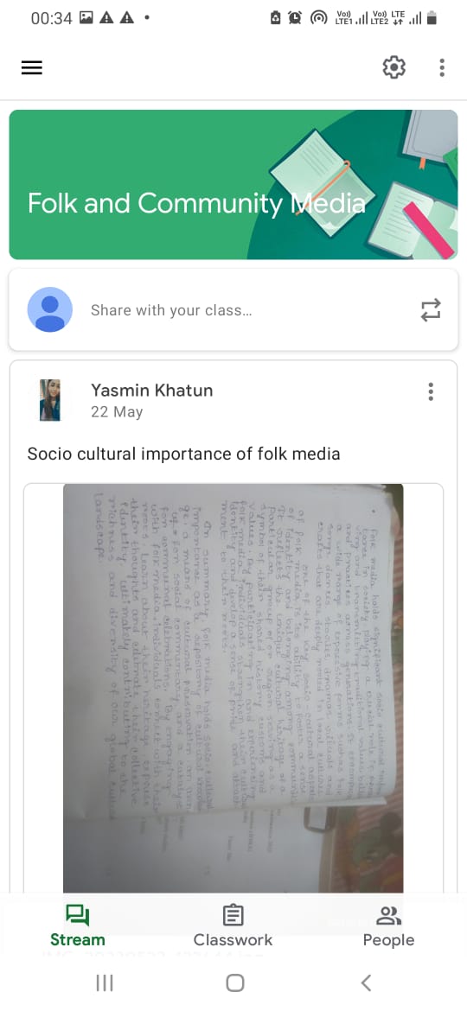Switch to the Classwork tab
Screen dimensions: 467x1011
tap(233, 925)
